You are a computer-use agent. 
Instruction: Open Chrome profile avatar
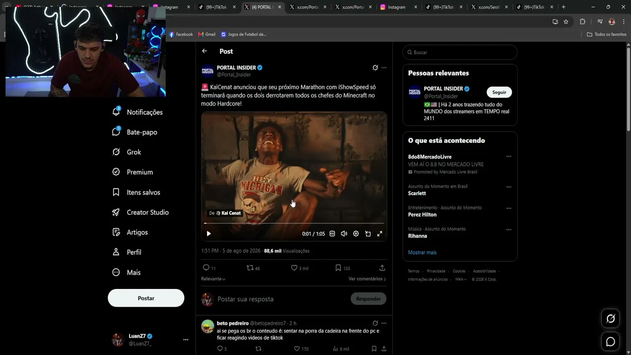click(x=612, y=22)
